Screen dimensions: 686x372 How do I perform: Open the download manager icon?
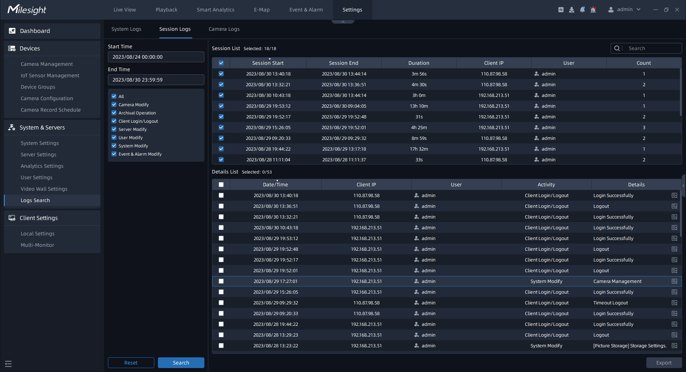click(572, 10)
